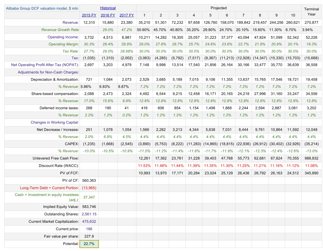
Task: Open the 2016 FY link
Action: [x=108, y=15]
